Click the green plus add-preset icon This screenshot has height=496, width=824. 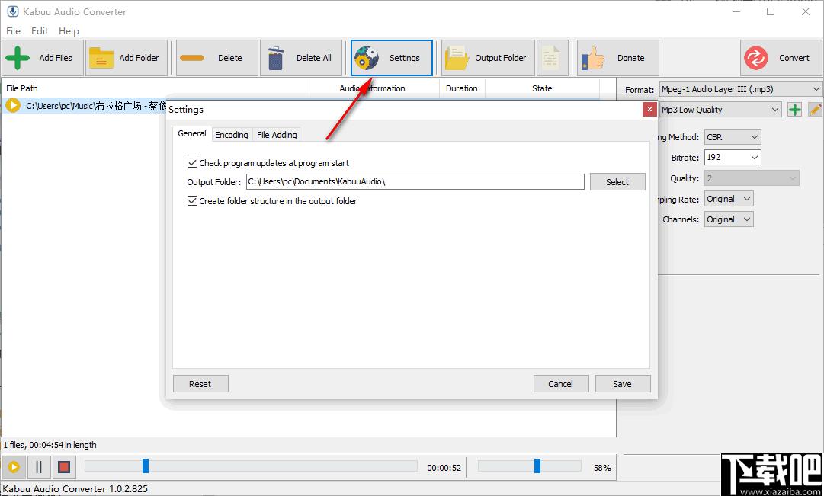pos(794,109)
